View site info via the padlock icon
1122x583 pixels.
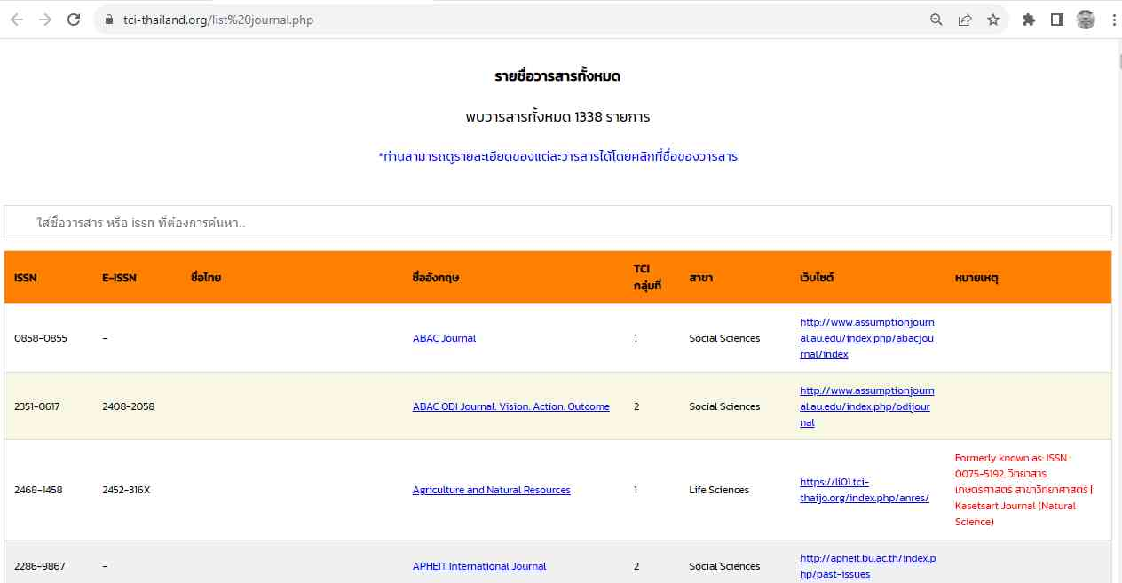pyautogui.click(x=110, y=20)
